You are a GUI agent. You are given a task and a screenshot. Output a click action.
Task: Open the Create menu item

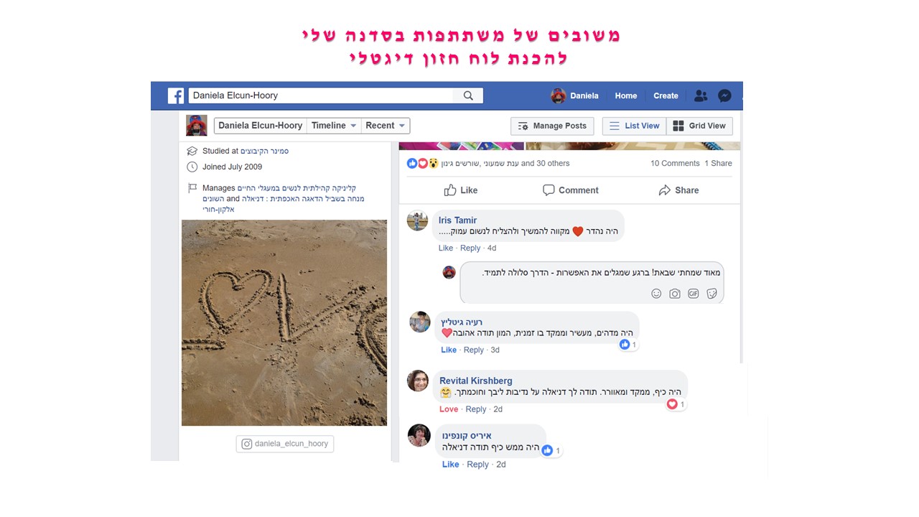pyautogui.click(x=666, y=96)
